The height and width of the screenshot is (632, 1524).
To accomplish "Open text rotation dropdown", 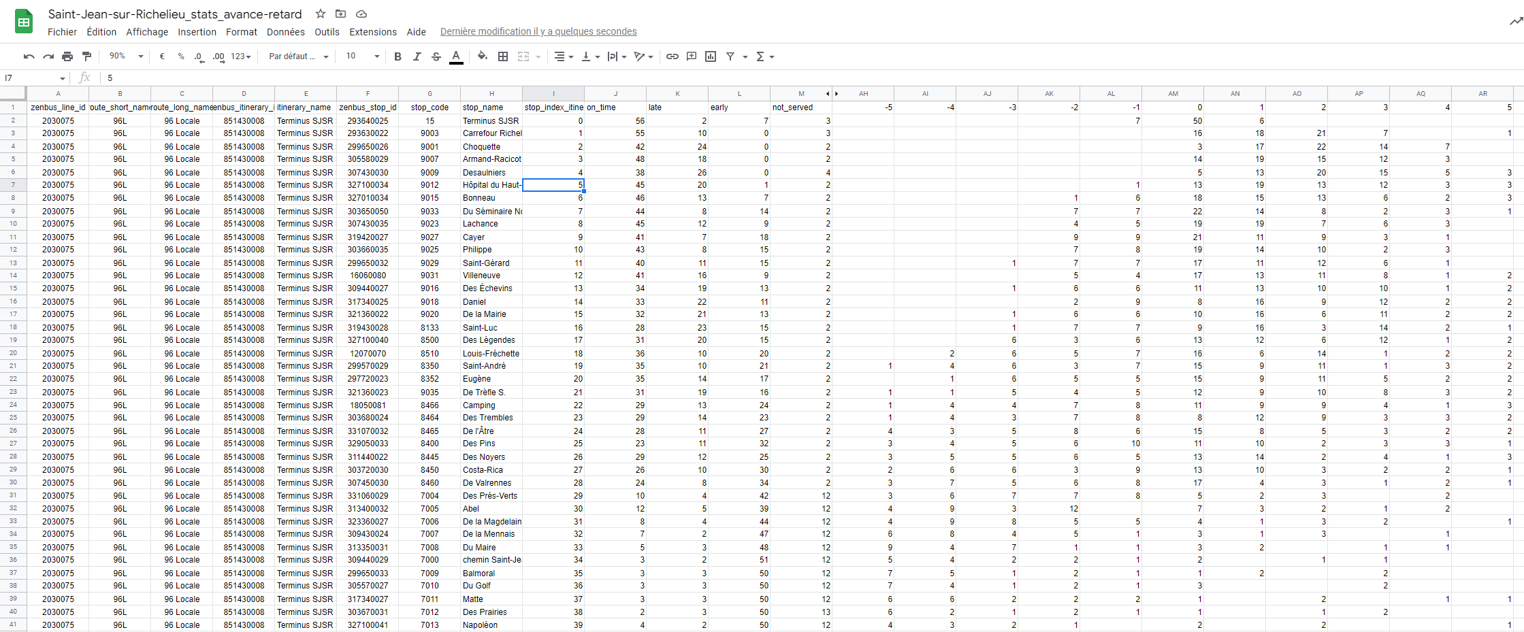I will click(643, 56).
